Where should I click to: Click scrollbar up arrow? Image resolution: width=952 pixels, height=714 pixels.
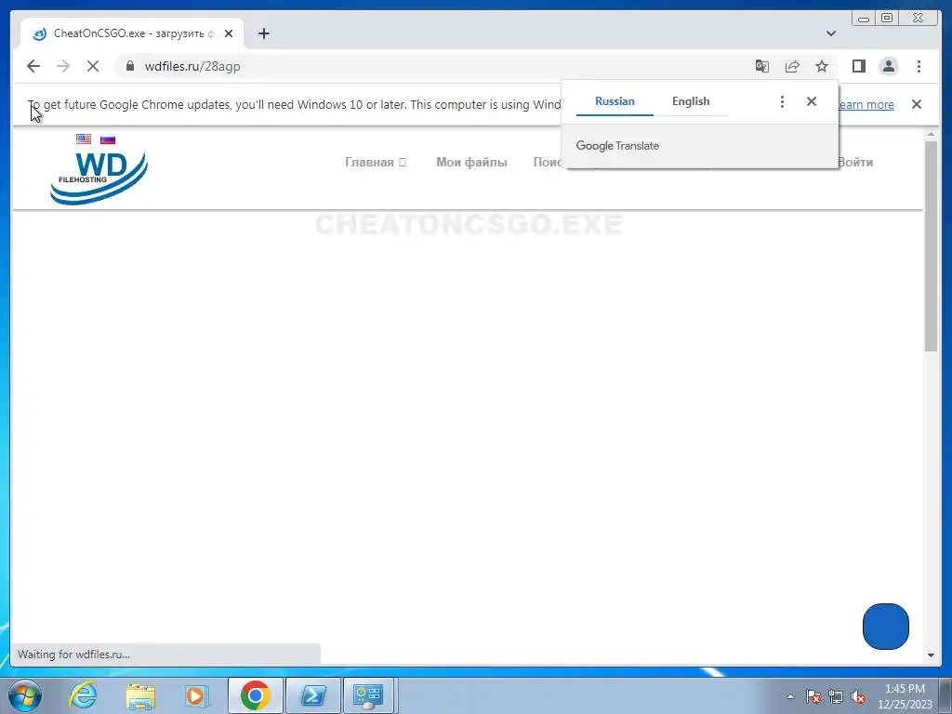931,134
